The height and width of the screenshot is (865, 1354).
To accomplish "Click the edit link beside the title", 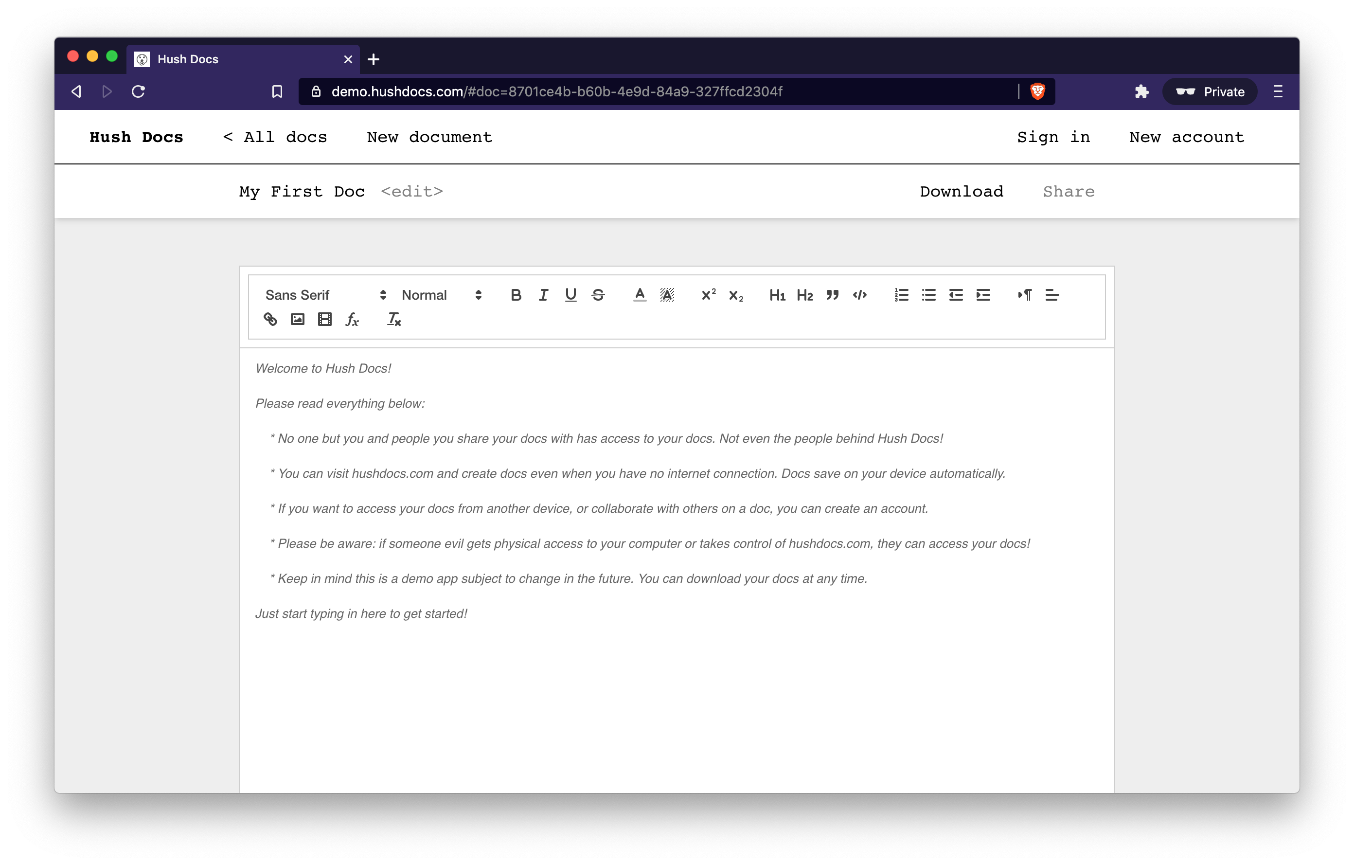I will coord(411,192).
